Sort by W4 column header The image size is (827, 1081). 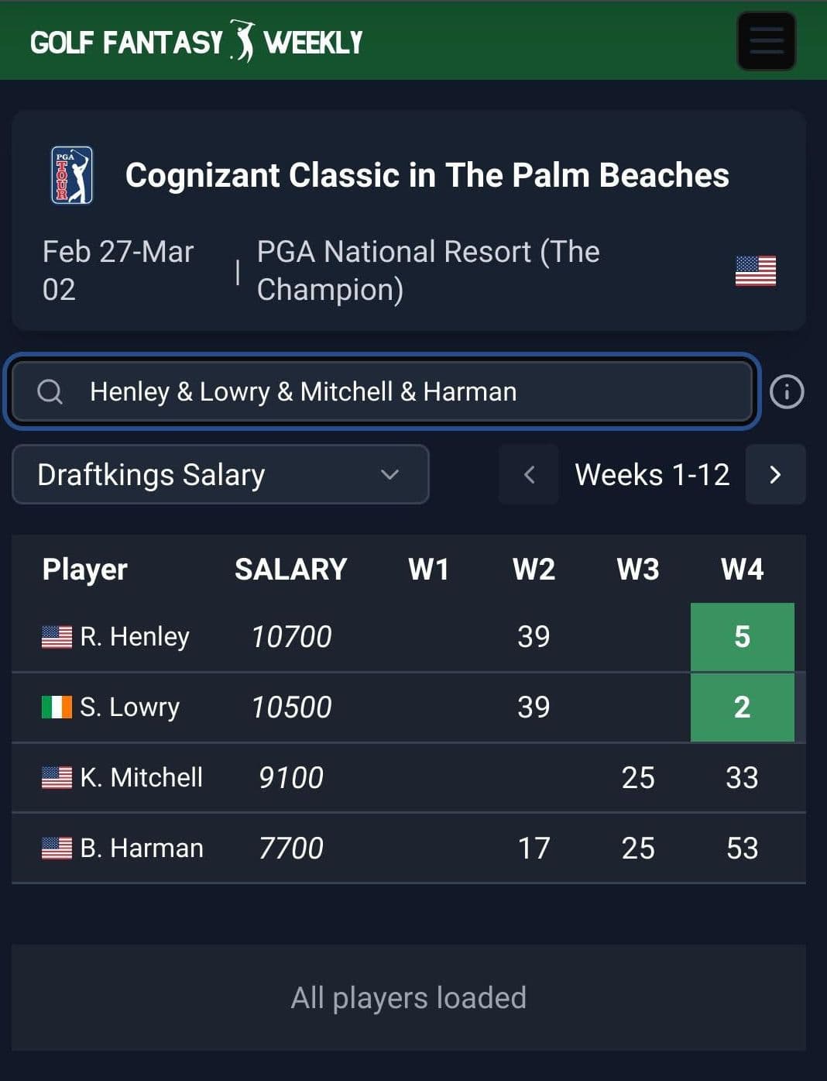tap(742, 570)
